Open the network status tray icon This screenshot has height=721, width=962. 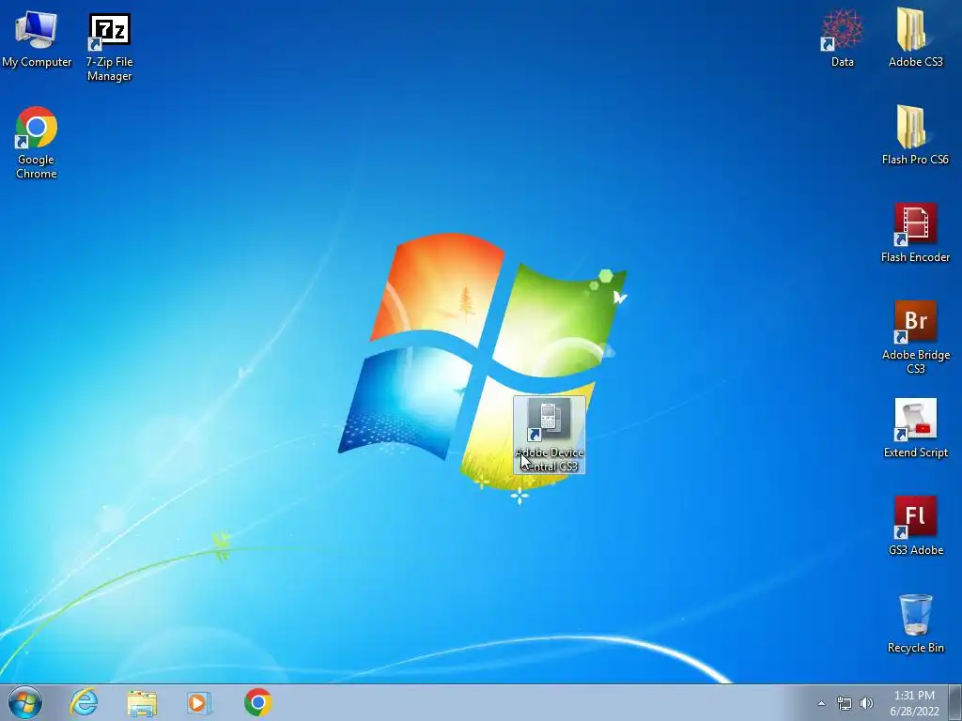[x=845, y=703]
